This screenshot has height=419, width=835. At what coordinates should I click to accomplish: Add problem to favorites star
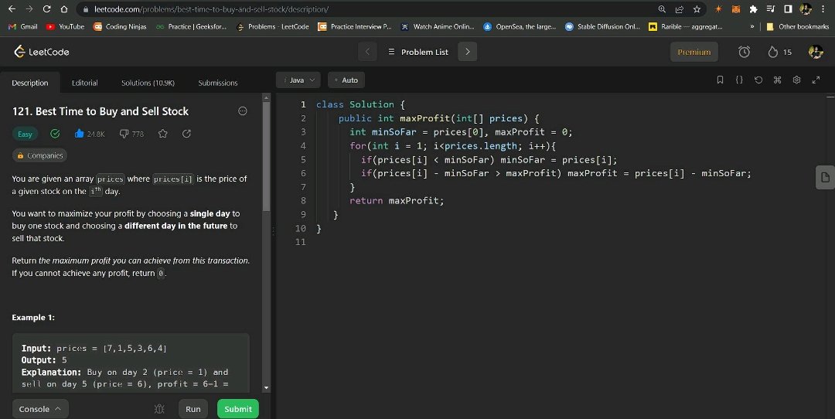(x=163, y=134)
